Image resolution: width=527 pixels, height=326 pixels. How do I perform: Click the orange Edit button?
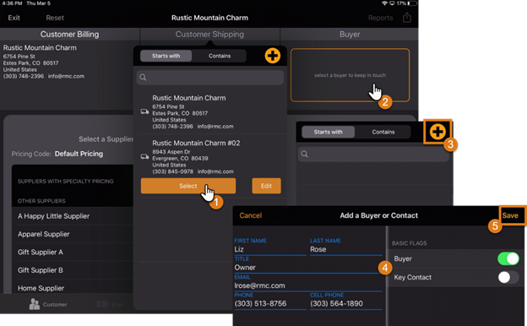(266, 186)
